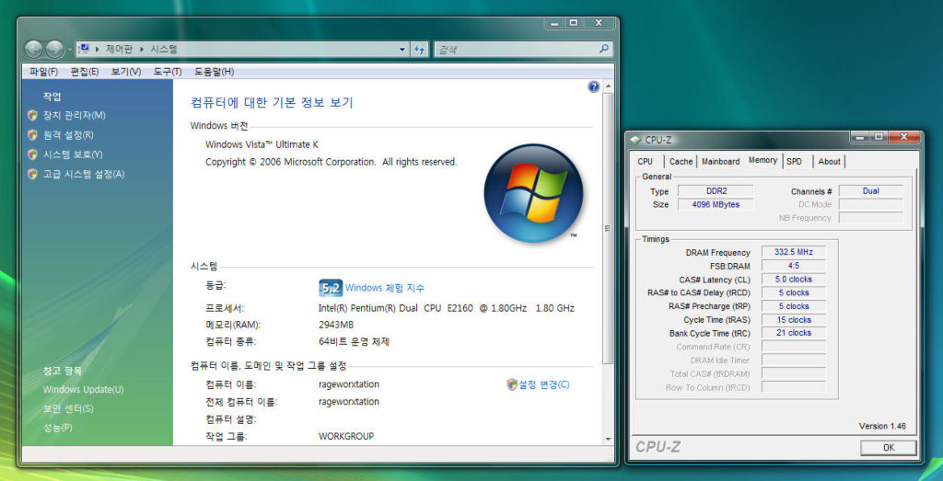Close the CPU-Z window
The image size is (943, 481).
click(906, 138)
